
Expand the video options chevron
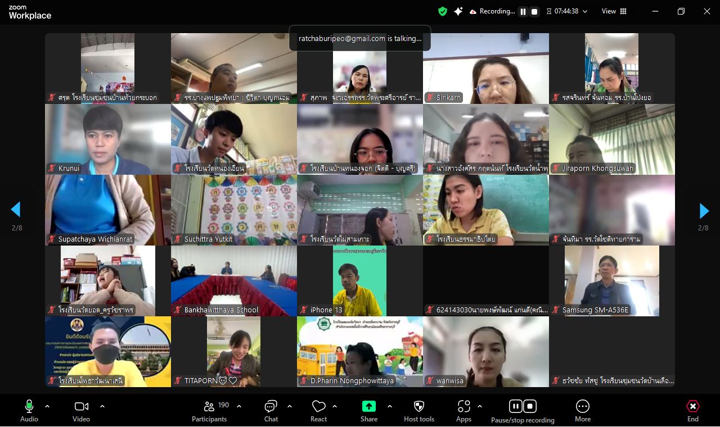pyautogui.click(x=102, y=406)
